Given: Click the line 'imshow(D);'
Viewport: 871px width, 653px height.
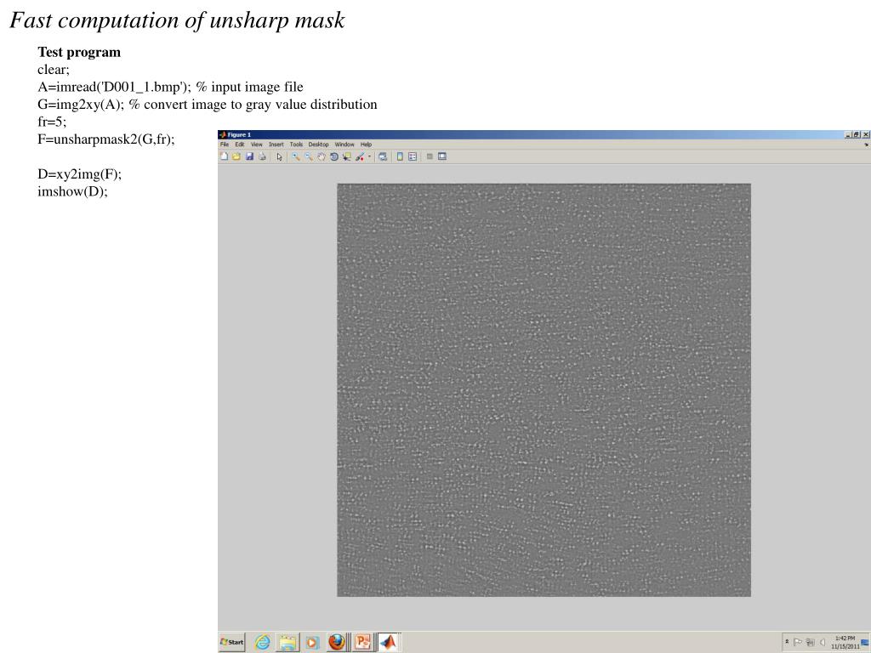Looking at the screenshot, I should (72, 191).
